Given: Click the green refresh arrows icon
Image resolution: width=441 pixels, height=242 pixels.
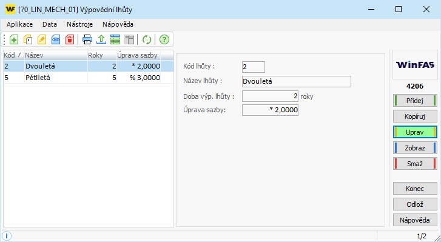Looking at the screenshot, I should tap(147, 39).
